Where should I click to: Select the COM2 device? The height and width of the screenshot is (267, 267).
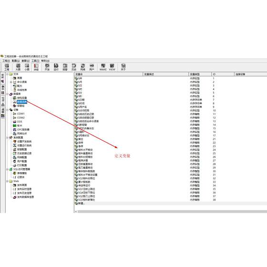[x=21, y=118]
